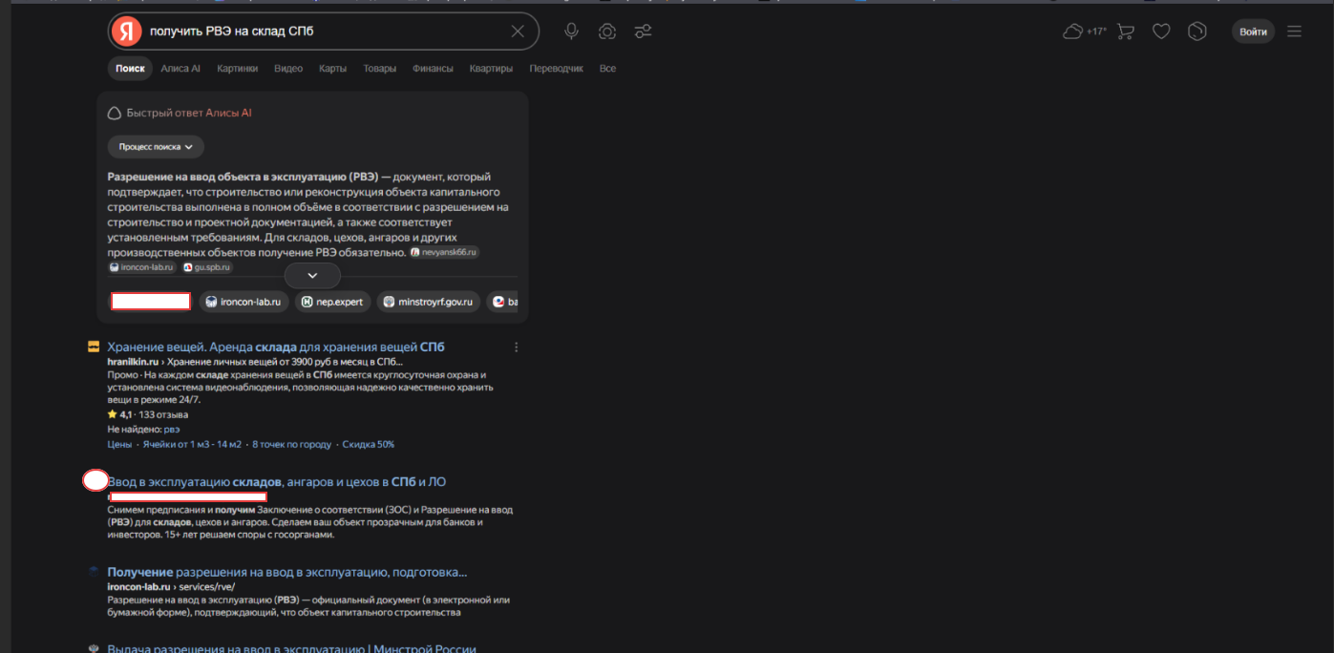Click into the search query input field
The image size is (1334, 653).
pyautogui.click(x=325, y=32)
